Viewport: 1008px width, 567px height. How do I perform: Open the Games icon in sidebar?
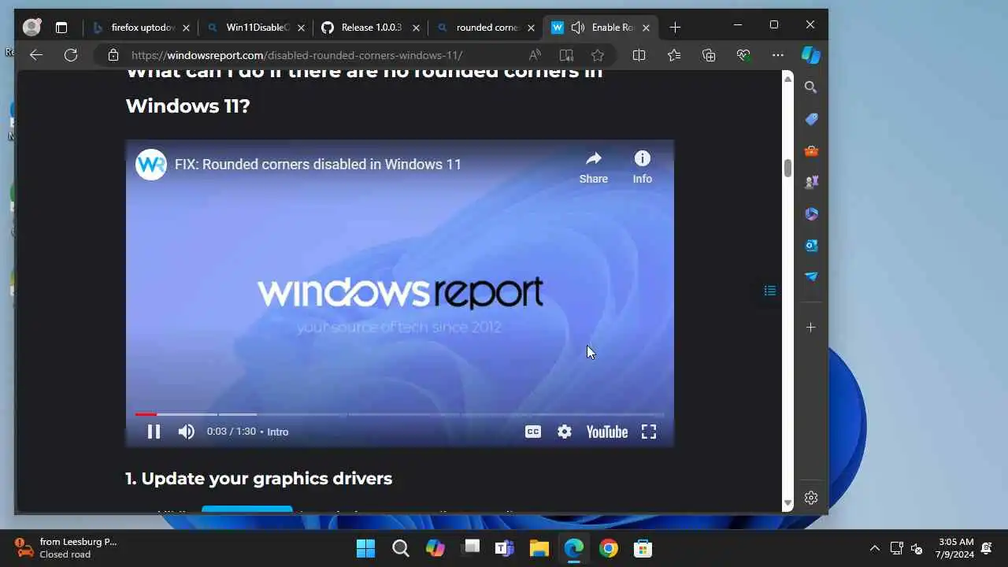click(x=811, y=182)
